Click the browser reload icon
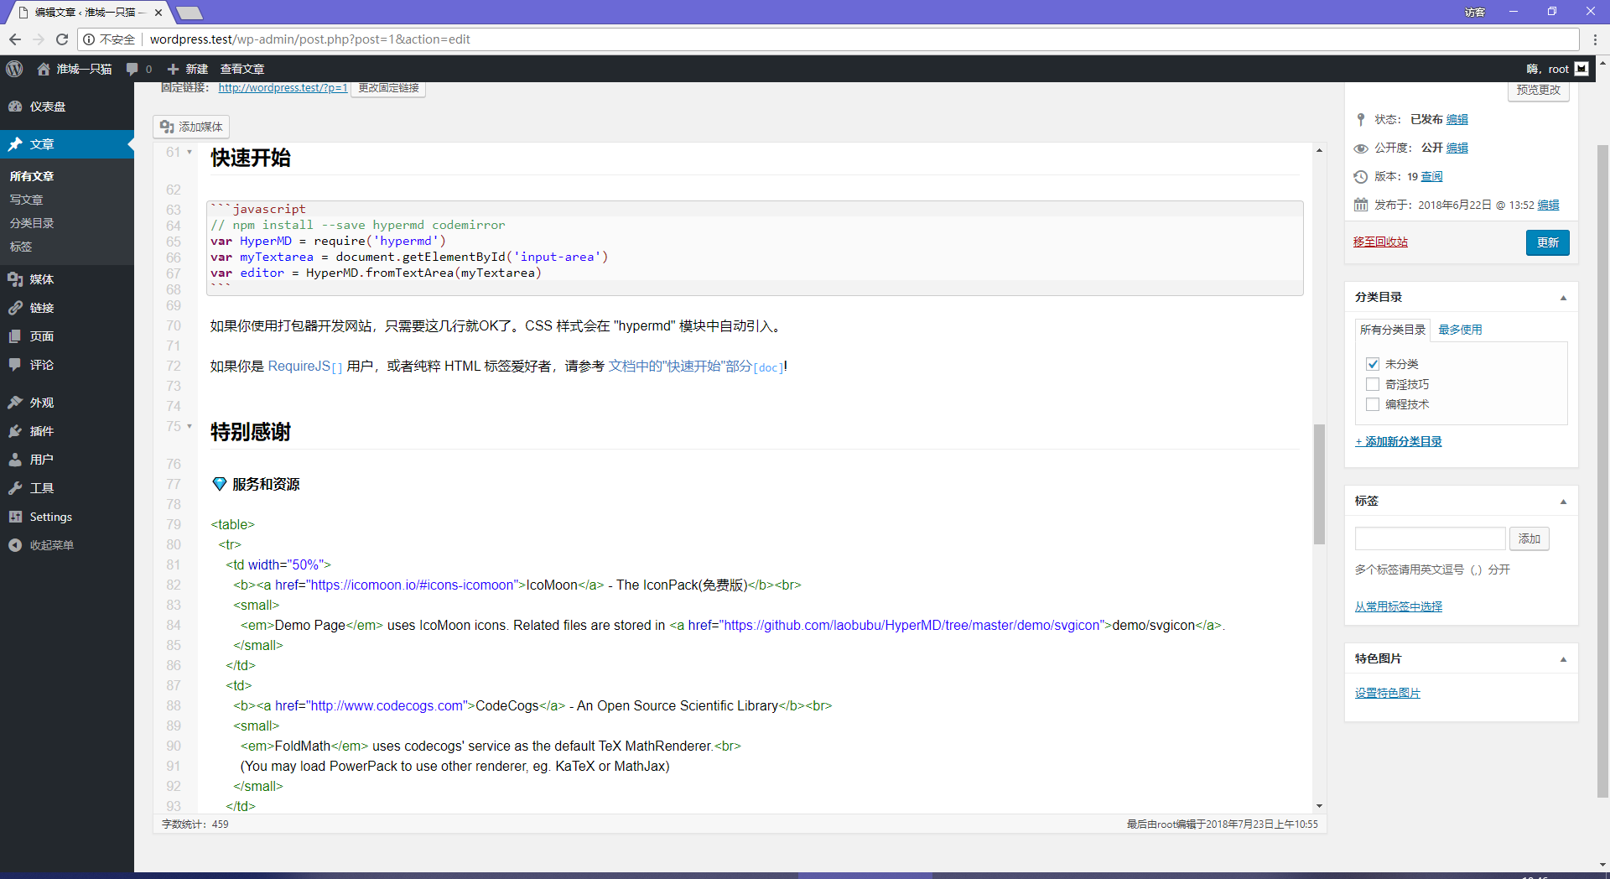 tap(62, 39)
